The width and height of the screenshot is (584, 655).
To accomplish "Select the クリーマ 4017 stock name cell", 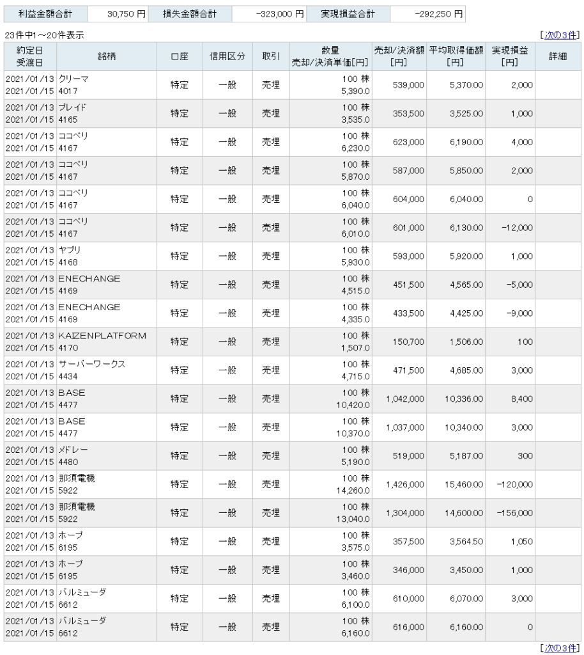I will [107, 85].
